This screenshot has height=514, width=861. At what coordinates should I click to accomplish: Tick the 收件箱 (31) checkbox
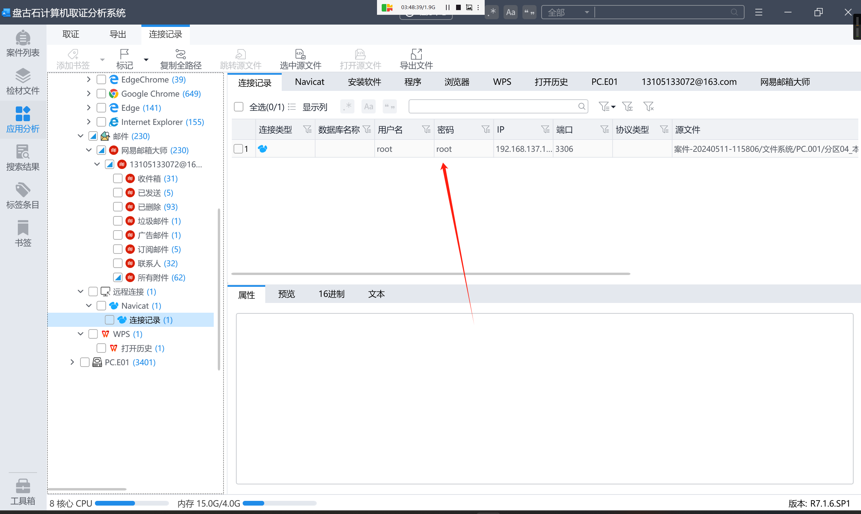(118, 178)
